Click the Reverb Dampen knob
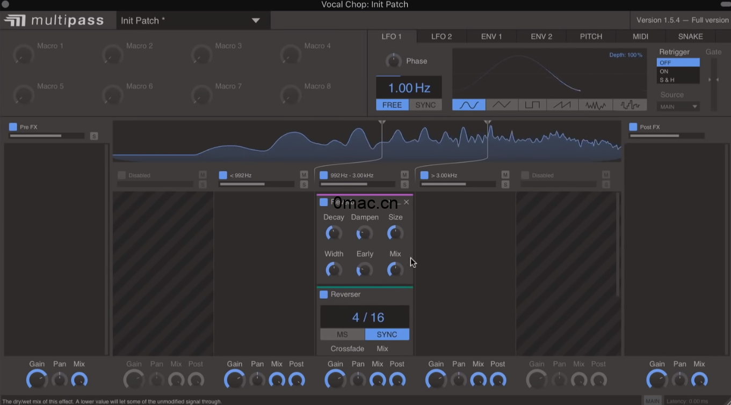This screenshot has width=731, height=405. click(x=365, y=233)
